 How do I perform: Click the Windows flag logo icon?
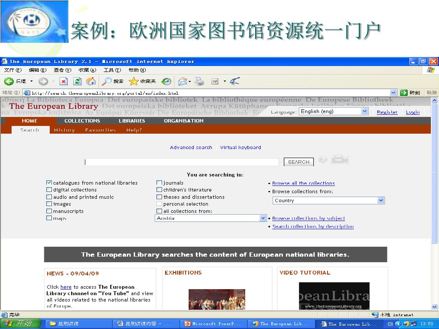click(x=431, y=70)
